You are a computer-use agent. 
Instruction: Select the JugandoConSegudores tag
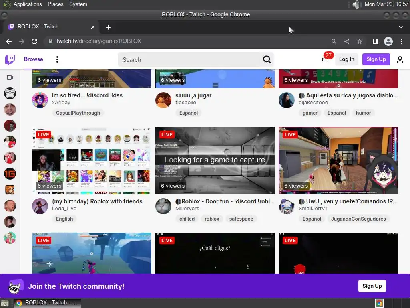pos(358,219)
